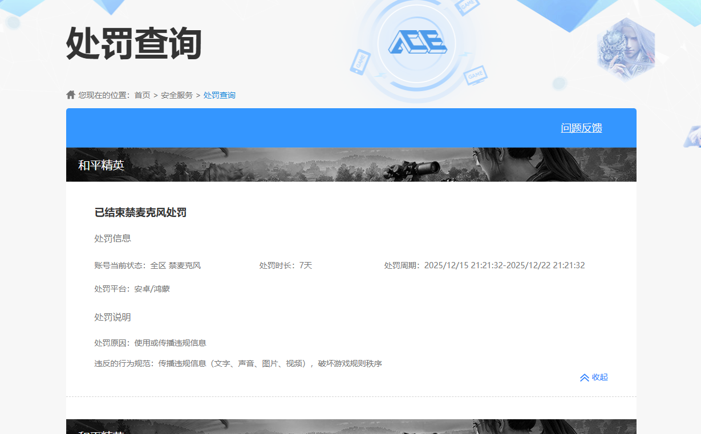Click the ACE logo
Image resolution: width=701 pixels, height=434 pixels.
coord(418,42)
